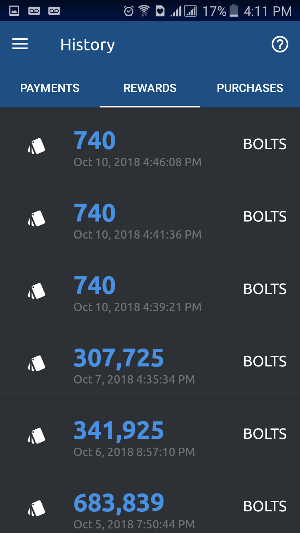Switch to the Purchases tab
300x533 pixels.
[250, 88]
